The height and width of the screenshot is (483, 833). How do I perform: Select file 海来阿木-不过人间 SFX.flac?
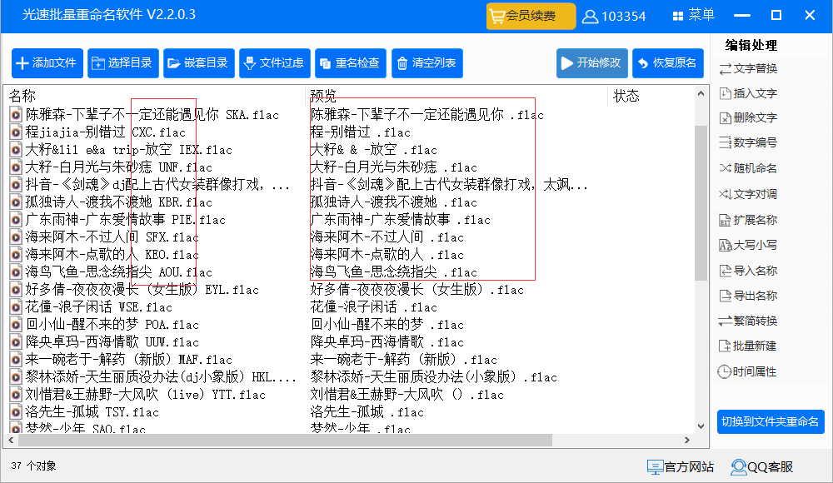(112, 237)
